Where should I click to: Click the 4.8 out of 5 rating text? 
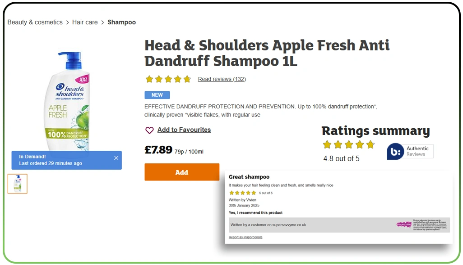(342, 158)
